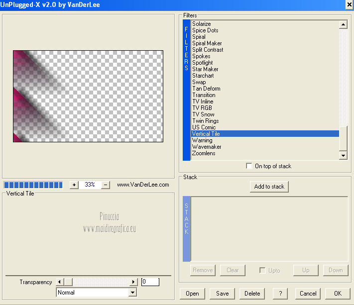Screen dimensions: 354x305
Task: Cancel the filter dialog
Action: (x=308, y=294)
